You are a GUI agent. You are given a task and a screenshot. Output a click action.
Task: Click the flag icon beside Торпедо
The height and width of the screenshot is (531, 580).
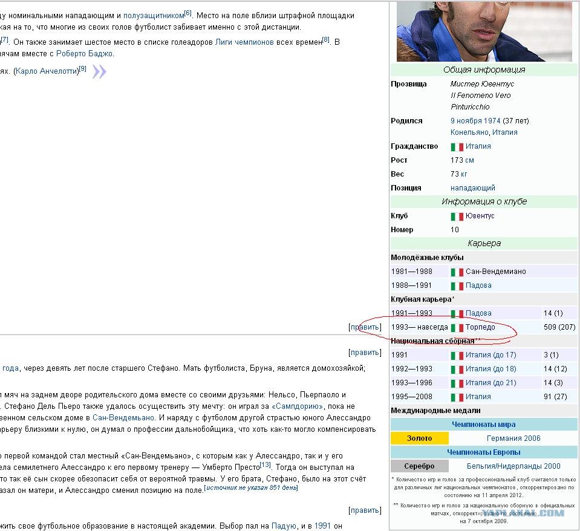(457, 328)
